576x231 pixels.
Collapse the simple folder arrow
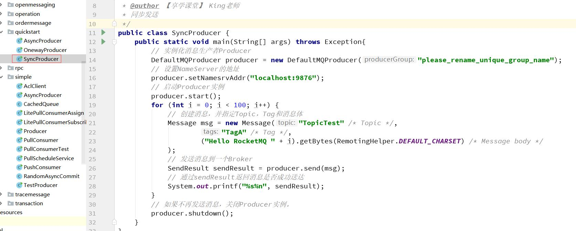click(2, 77)
